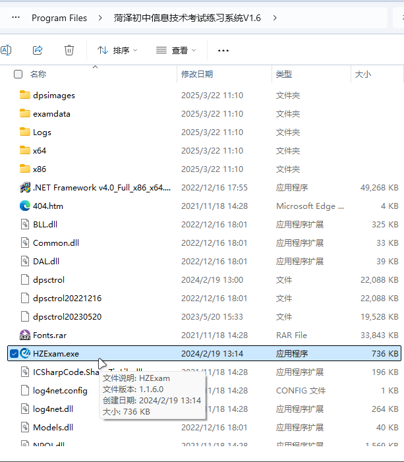Sort by 名称 column header
The height and width of the screenshot is (462, 404).
(38, 74)
